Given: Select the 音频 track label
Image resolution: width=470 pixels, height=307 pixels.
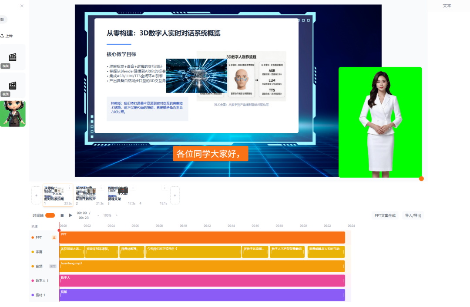Looking at the screenshot, I should click(x=39, y=266).
